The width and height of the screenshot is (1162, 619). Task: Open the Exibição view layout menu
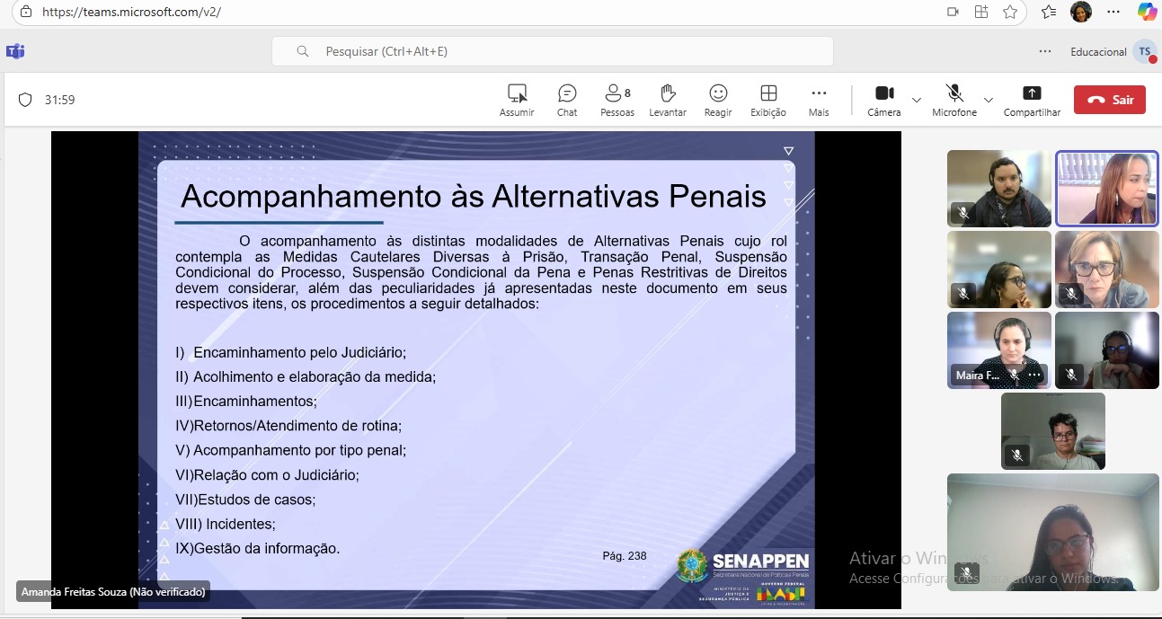(x=767, y=100)
